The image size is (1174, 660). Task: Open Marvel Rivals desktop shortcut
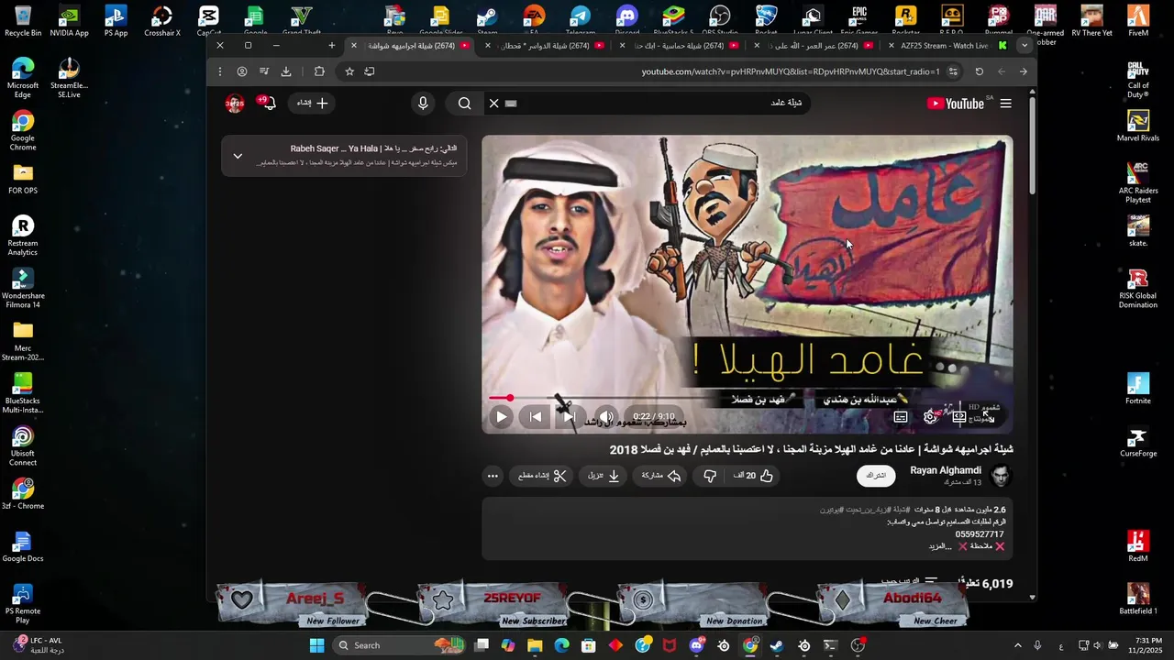coord(1138,126)
